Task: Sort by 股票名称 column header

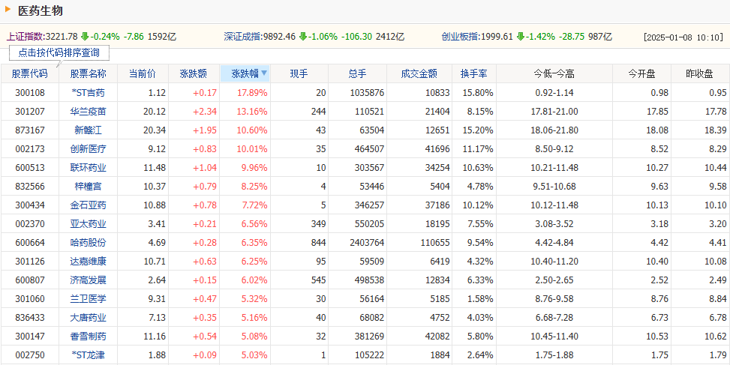Action: (89, 73)
